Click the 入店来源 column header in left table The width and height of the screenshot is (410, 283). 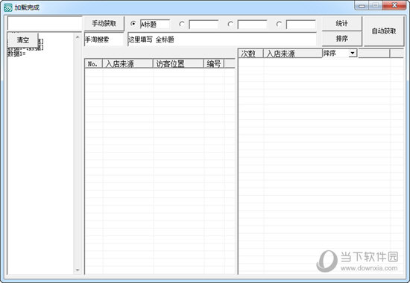(x=127, y=64)
